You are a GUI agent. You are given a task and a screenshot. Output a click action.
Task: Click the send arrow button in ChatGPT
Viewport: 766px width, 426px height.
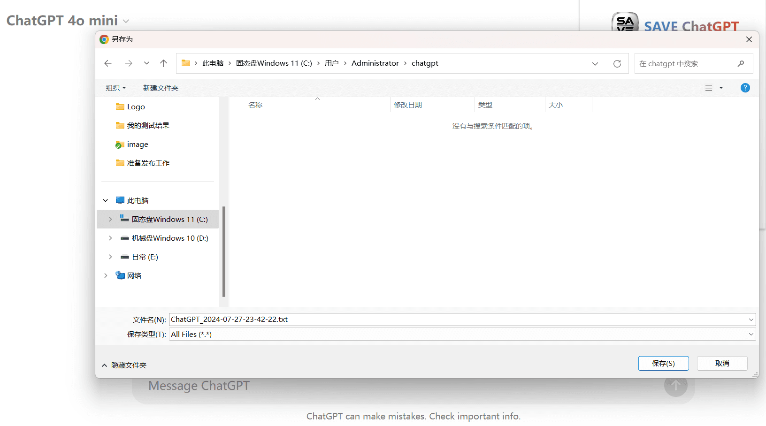click(675, 385)
